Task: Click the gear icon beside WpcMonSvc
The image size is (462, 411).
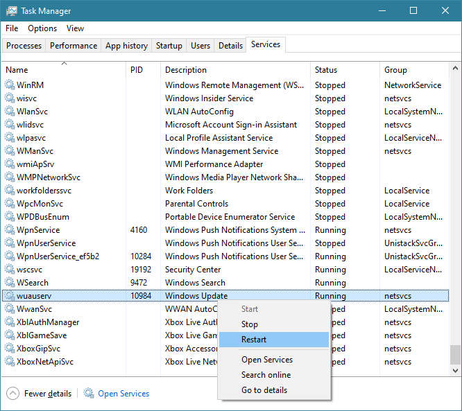Action: [10, 204]
